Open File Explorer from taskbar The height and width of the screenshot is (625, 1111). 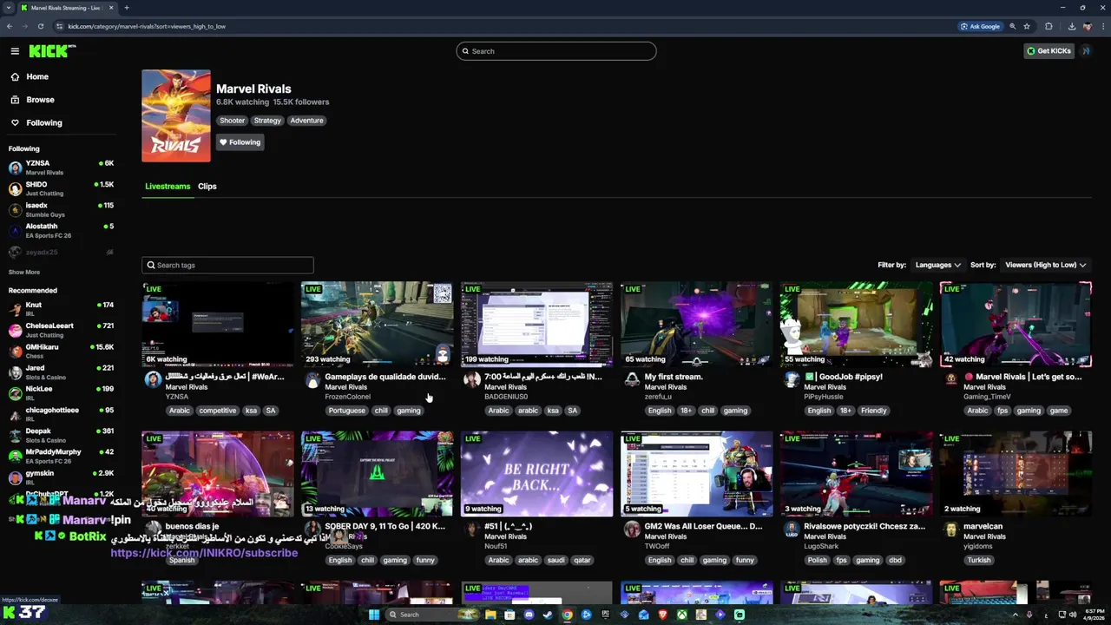(x=490, y=615)
